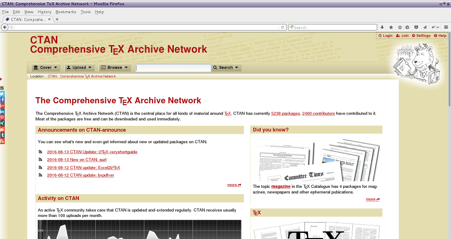451x239 pixels.
Task: Click the RSS icon for LaTeX-veryshortguide update
Action: click(40, 152)
